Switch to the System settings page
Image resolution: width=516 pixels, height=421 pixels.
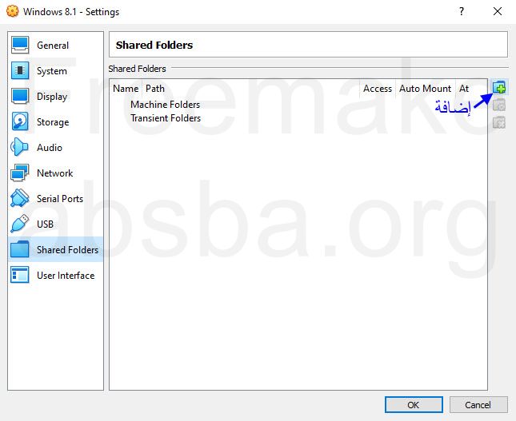(56, 70)
